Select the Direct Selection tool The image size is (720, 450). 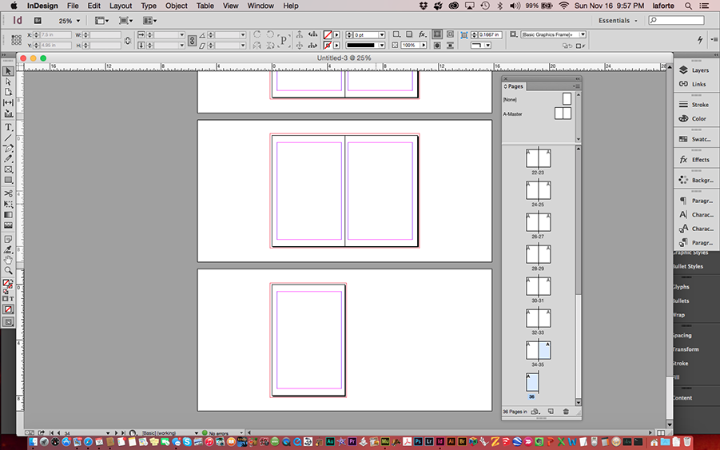[x=8, y=82]
